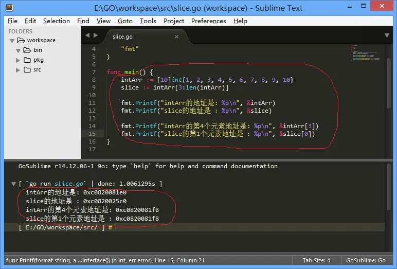Click the intArr declaration on line 8
This screenshot has width=397, height=269.
[x=207, y=80]
